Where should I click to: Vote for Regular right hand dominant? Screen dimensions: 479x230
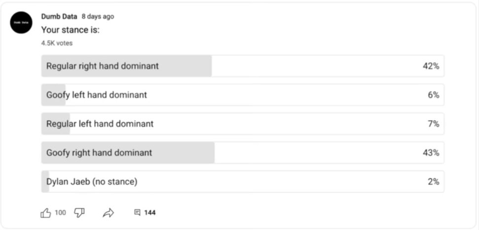pyautogui.click(x=243, y=66)
